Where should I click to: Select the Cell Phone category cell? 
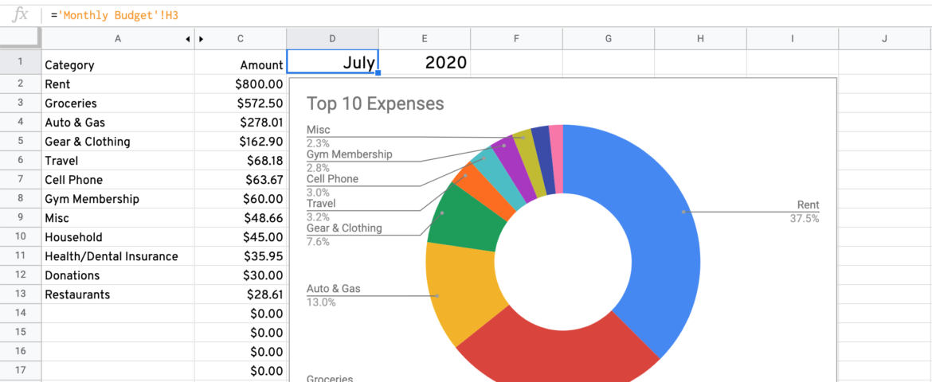point(118,179)
